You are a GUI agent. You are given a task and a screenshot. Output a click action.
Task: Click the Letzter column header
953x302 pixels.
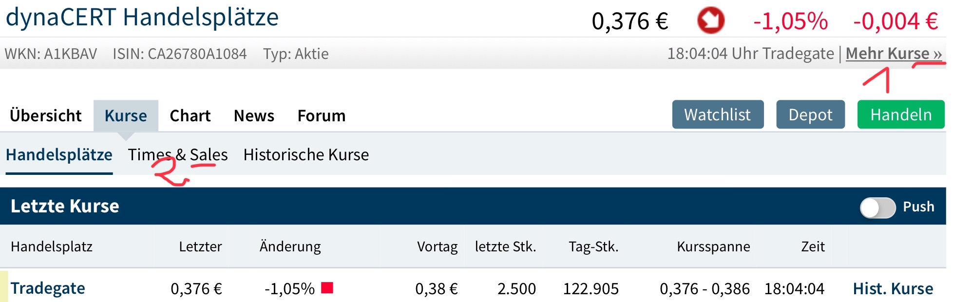[x=200, y=246]
